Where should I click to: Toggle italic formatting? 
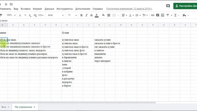[x=86, y=15]
